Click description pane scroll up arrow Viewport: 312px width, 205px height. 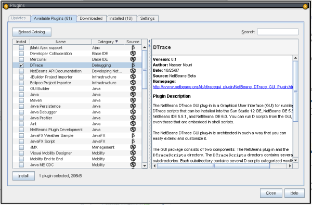295,58
